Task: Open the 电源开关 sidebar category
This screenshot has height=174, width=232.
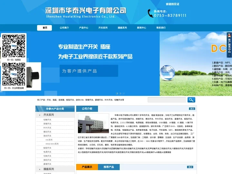Action: 47,152
